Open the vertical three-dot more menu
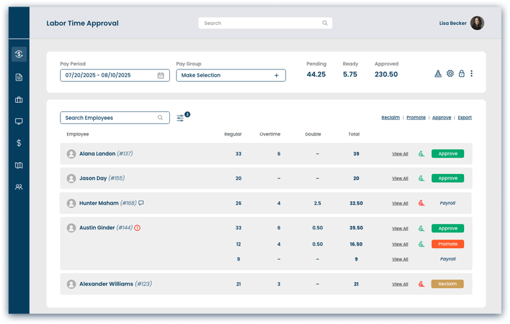 click(x=471, y=74)
